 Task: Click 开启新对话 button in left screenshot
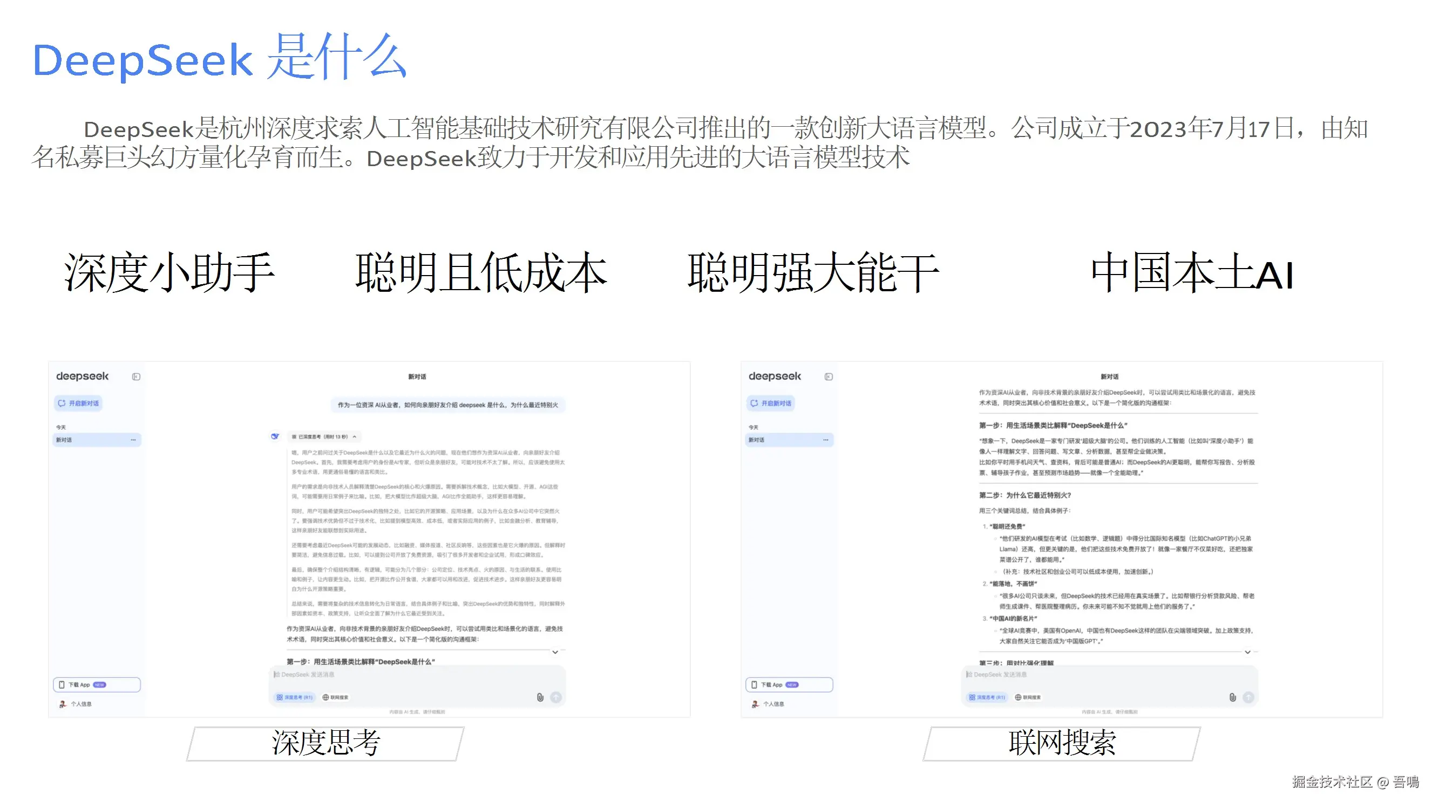coord(79,403)
